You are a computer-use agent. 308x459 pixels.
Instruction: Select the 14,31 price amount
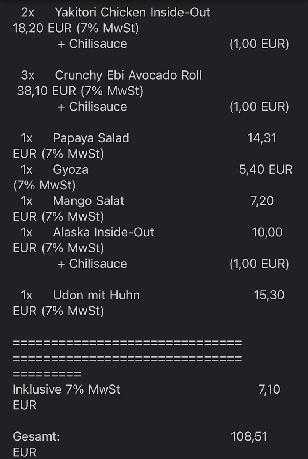click(261, 138)
